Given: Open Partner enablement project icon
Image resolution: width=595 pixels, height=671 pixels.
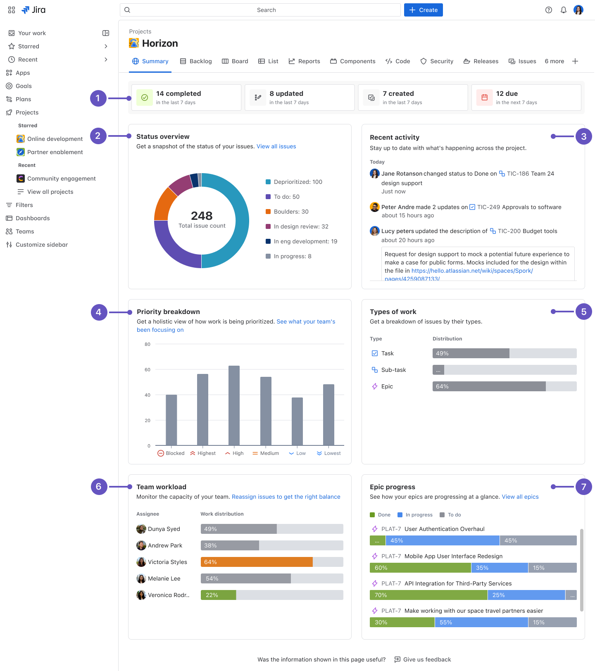Looking at the screenshot, I should (21, 152).
